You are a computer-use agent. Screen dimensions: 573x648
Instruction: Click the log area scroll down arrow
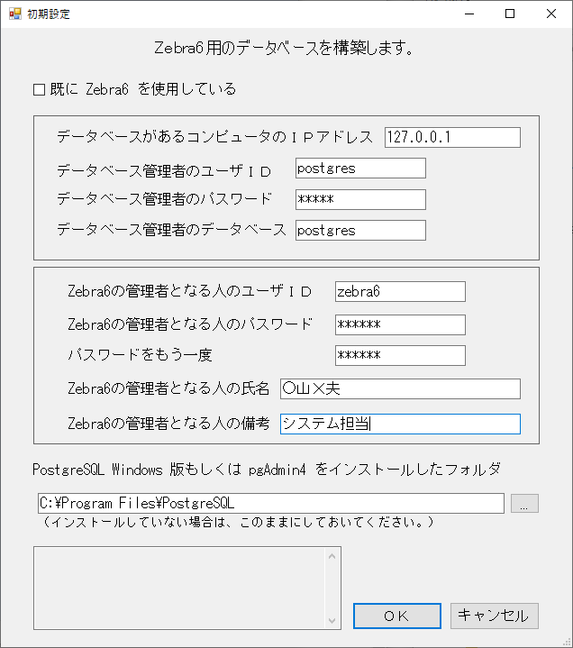tap(332, 621)
